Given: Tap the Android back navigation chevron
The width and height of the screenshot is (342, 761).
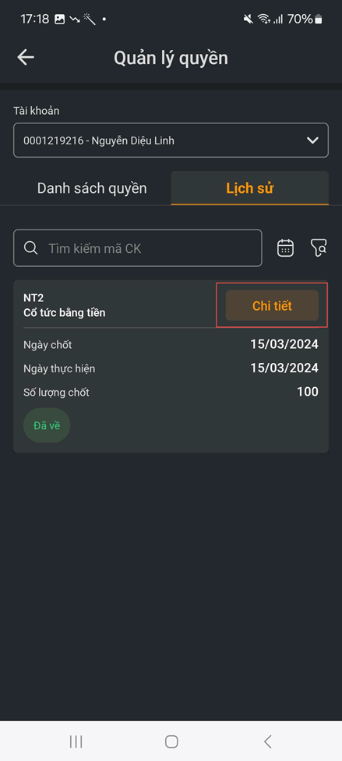Looking at the screenshot, I should 267,741.
